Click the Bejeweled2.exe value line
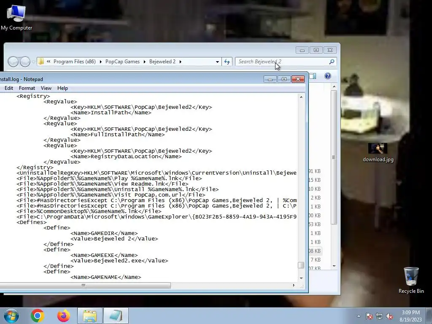This screenshot has width=432, height=324. 119,261
